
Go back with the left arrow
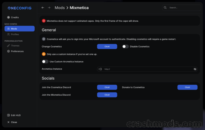click(x=43, y=8)
